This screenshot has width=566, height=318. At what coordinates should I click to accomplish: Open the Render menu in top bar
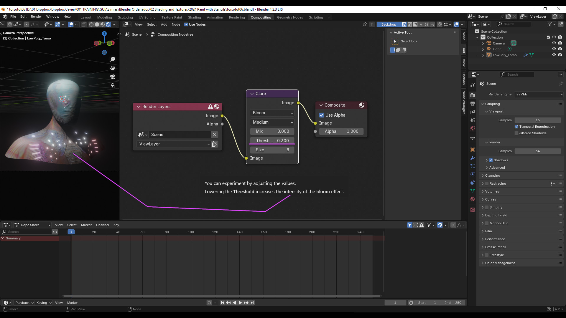pyautogui.click(x=36, y=16)
